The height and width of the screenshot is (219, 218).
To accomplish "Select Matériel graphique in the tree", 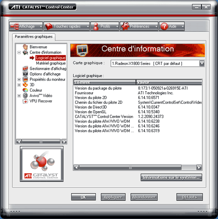I will (51, 63).
